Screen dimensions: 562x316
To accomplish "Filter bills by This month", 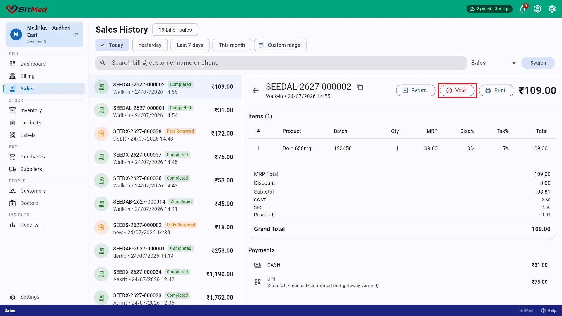I will [232, 45].
